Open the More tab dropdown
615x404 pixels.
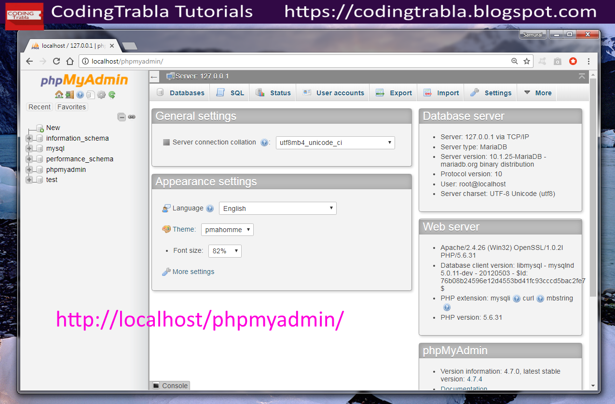(537, 93)
